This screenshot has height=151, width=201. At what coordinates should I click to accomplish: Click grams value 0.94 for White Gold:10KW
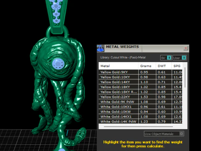[144, 112]
